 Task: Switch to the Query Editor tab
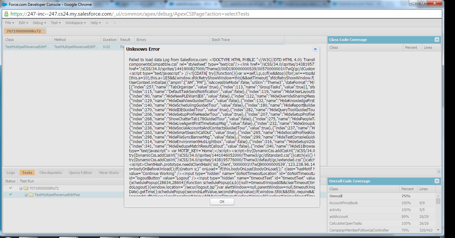click(x=81, y=173)
